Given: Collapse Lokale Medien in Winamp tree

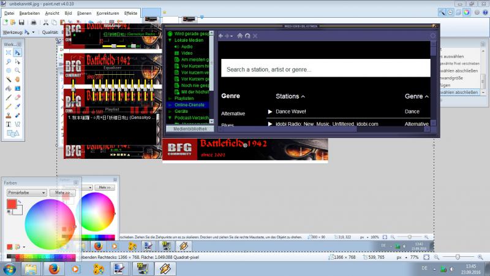Looking at the screenshot, I should (x=170, y=40).
